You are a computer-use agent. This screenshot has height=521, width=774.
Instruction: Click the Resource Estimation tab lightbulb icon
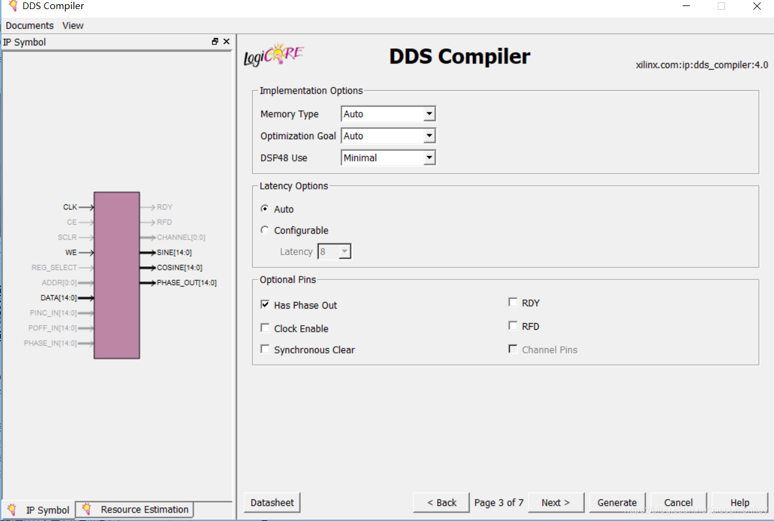coord(87,509)
